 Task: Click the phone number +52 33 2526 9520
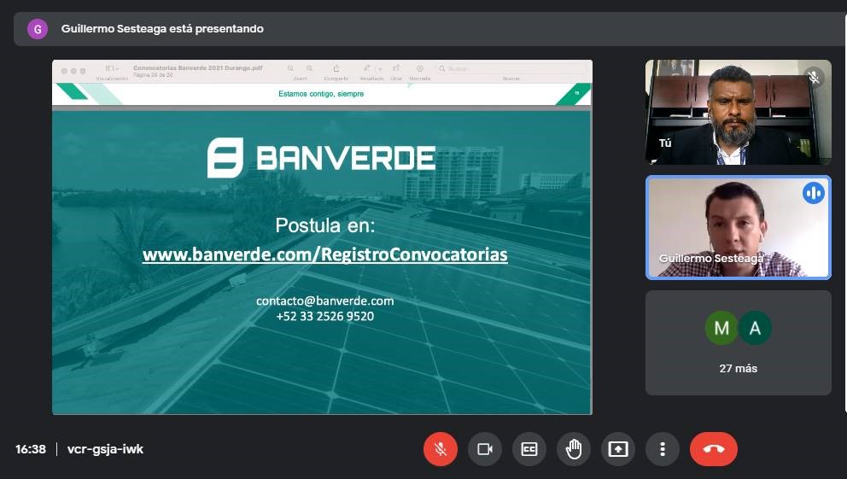tap(324, 317)
